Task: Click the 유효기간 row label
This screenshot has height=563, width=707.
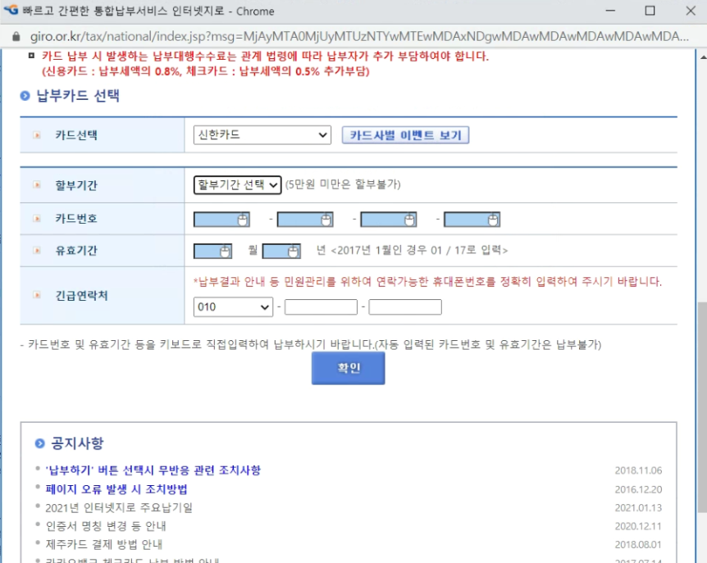Action: [76, 251]
